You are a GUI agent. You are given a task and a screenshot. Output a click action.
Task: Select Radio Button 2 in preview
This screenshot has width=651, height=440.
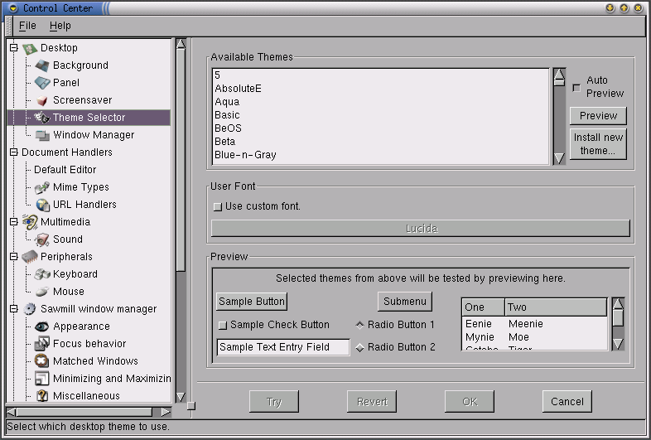[360, 347]
